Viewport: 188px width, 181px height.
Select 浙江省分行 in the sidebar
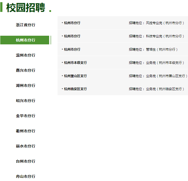tap(25, 25)
